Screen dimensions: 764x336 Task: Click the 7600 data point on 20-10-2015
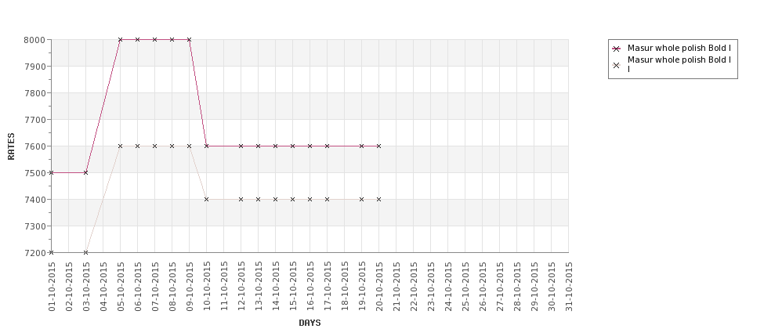tap(378, 146)
